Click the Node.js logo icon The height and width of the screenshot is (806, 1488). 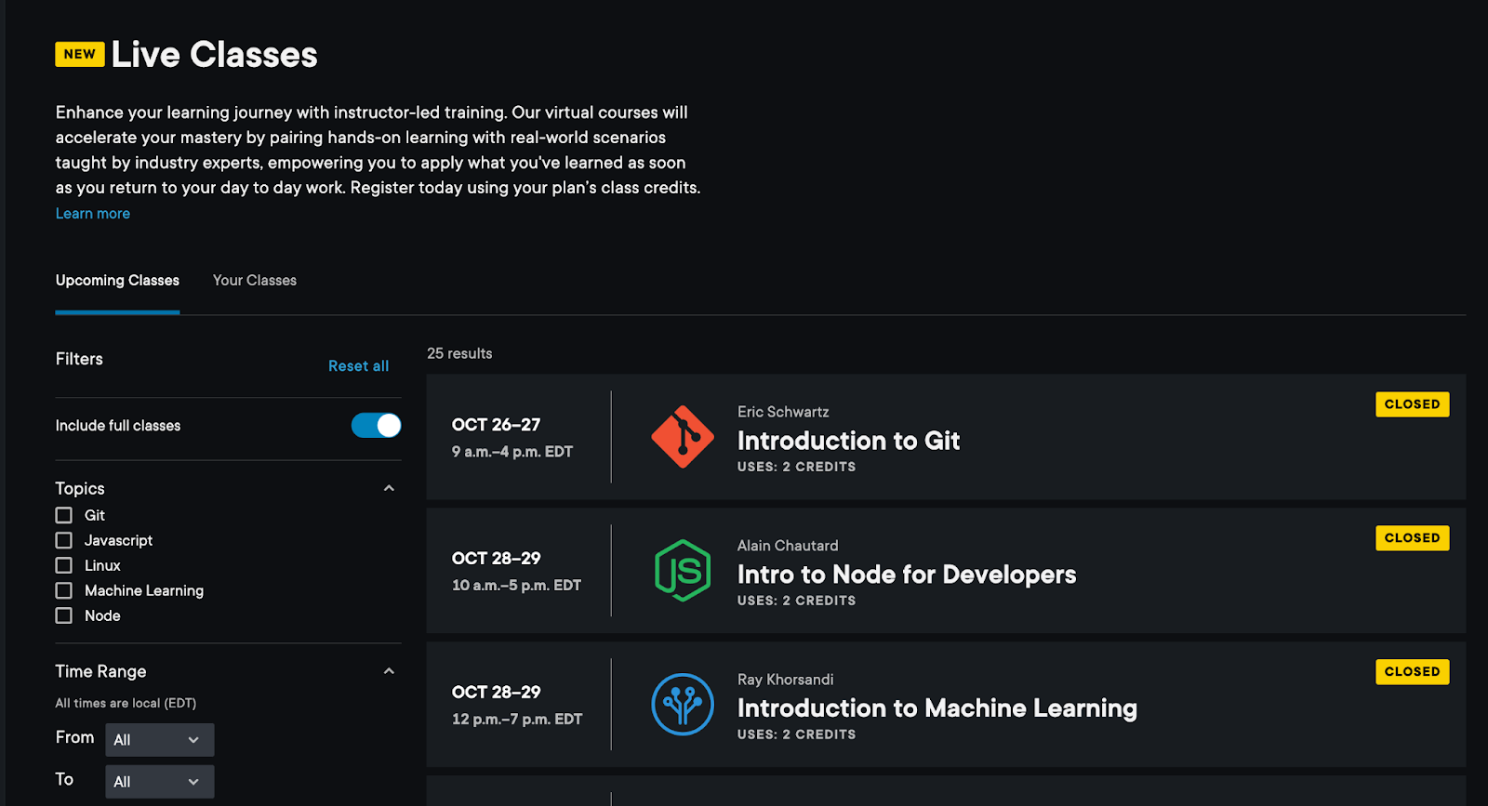click(683, 571)
